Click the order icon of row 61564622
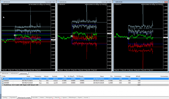Viewport: 169px width, 99px height. pos(3,81)
